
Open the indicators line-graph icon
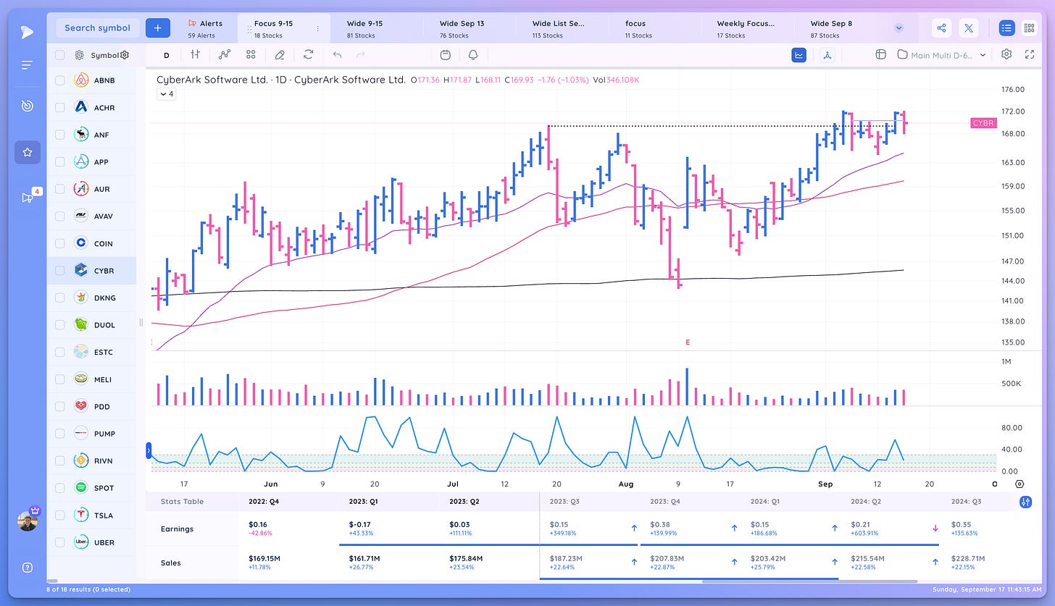click(x=224, y=54)
